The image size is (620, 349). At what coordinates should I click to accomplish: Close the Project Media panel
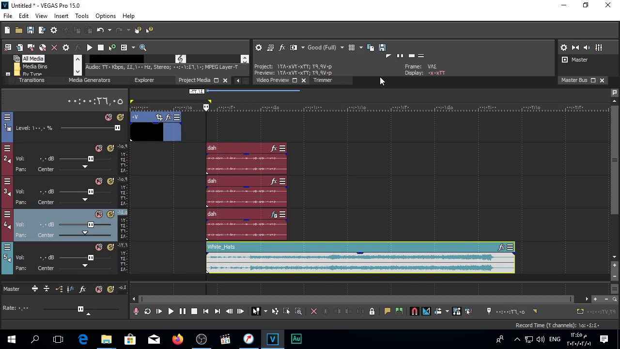click(x=225, y=80)
